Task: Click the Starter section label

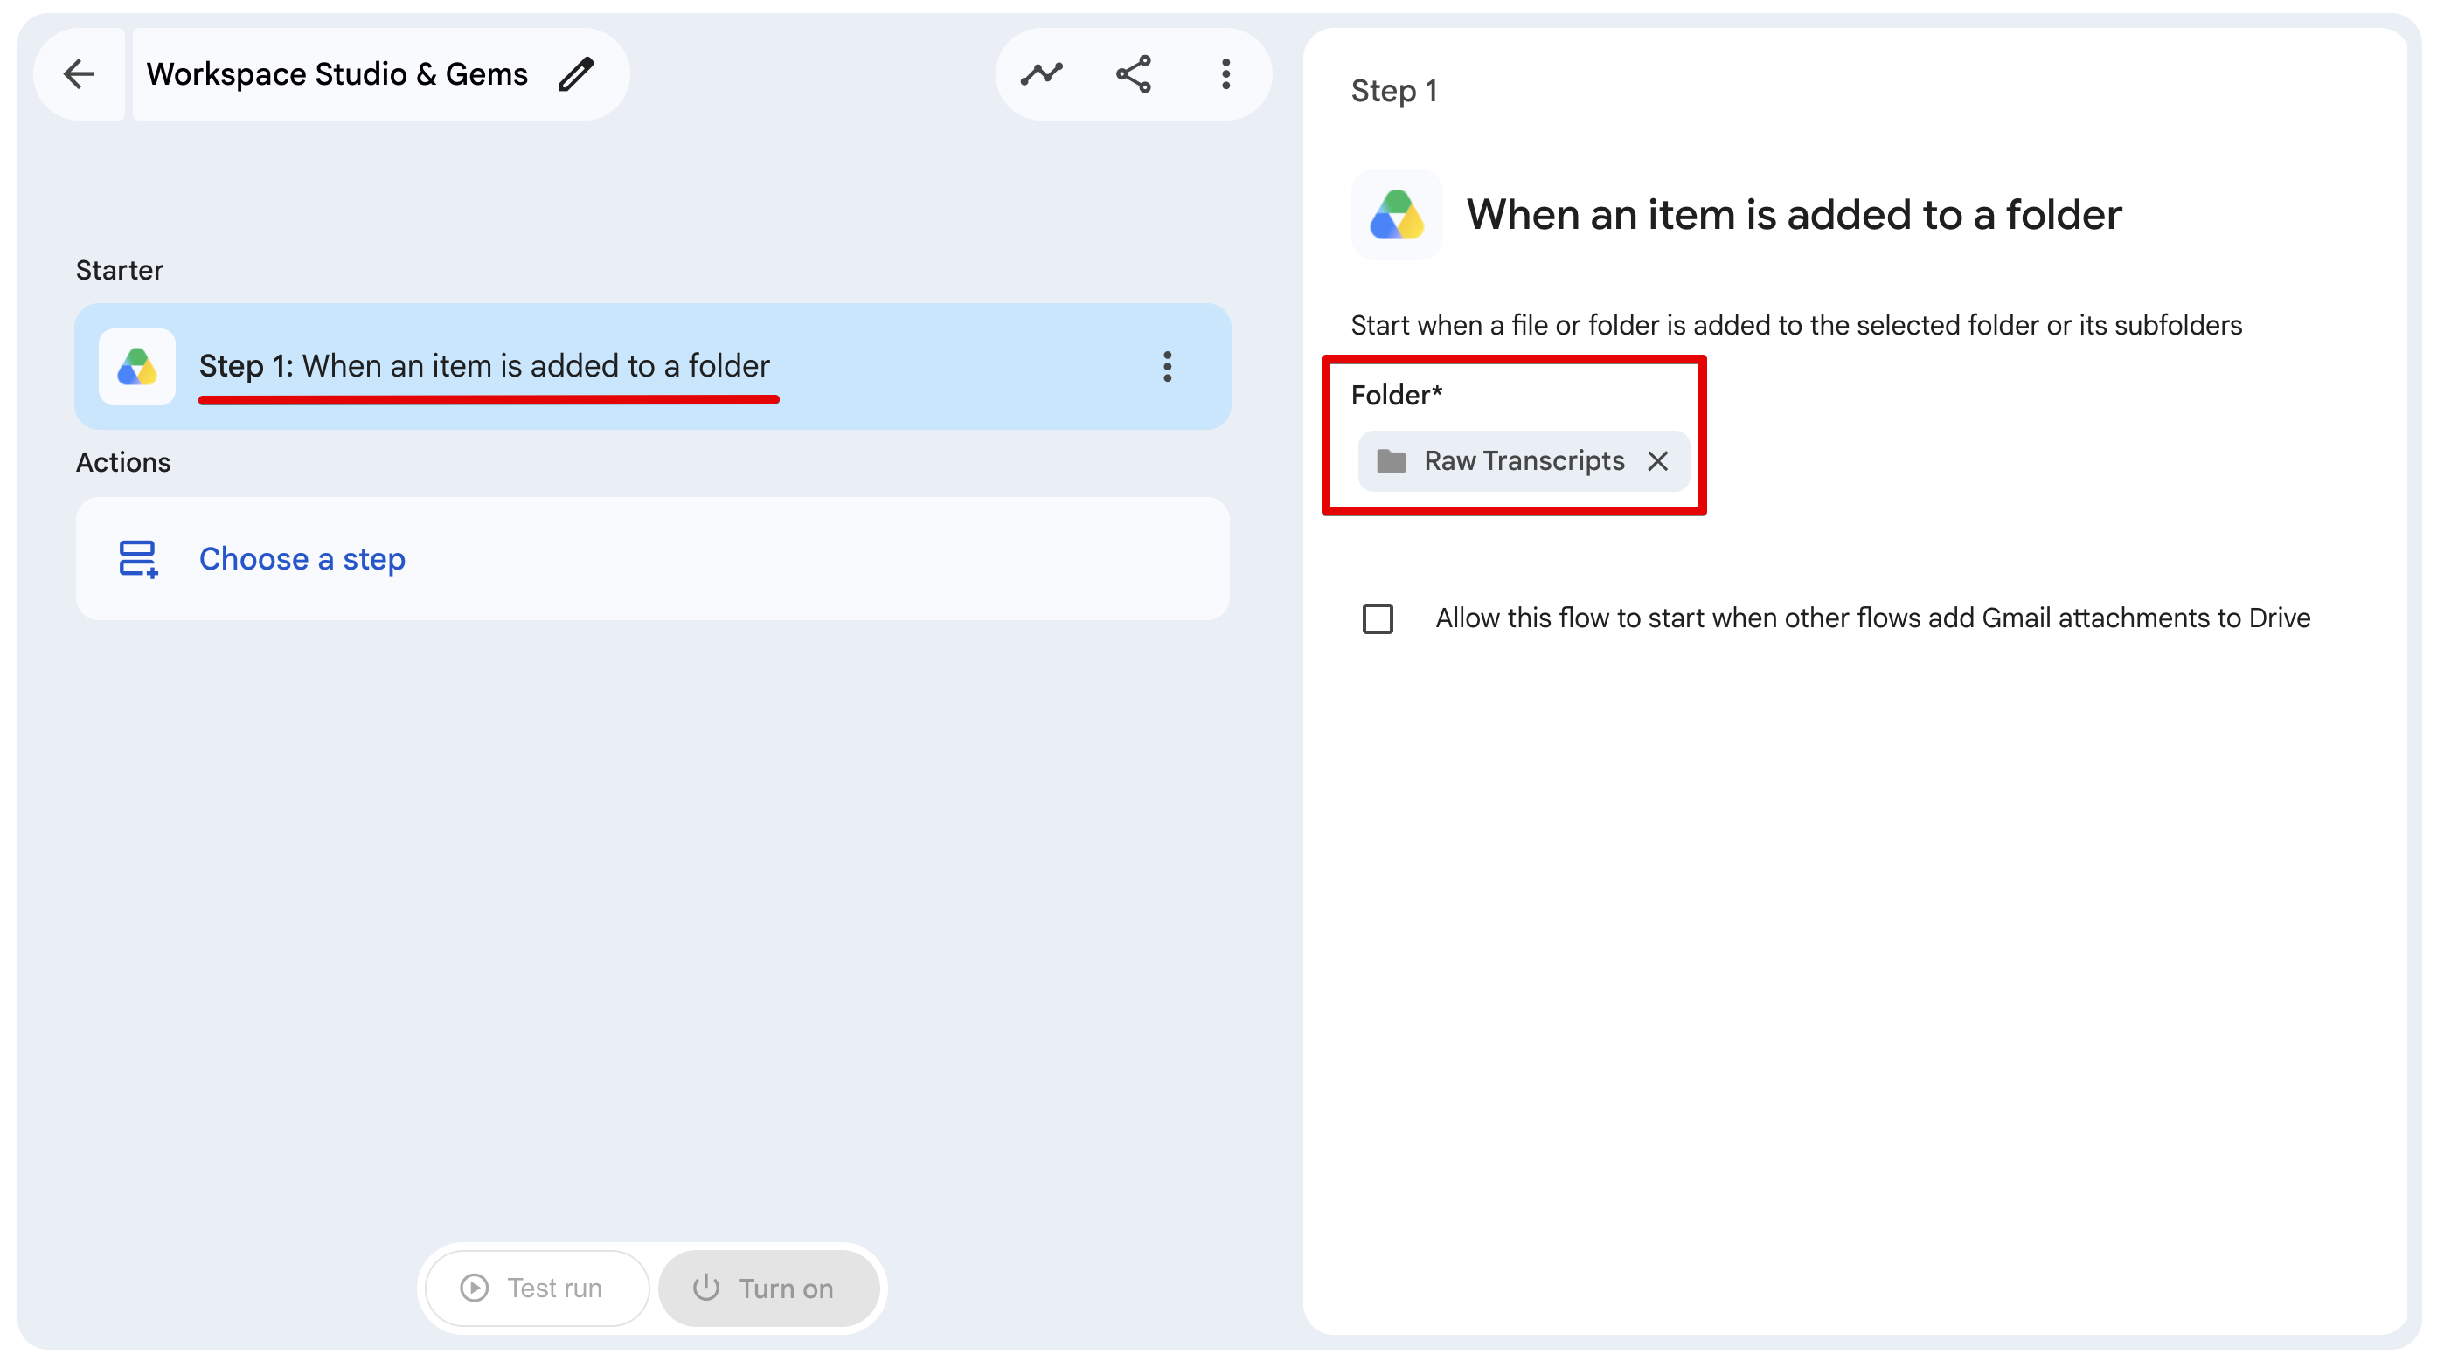Action: [119, 271]
